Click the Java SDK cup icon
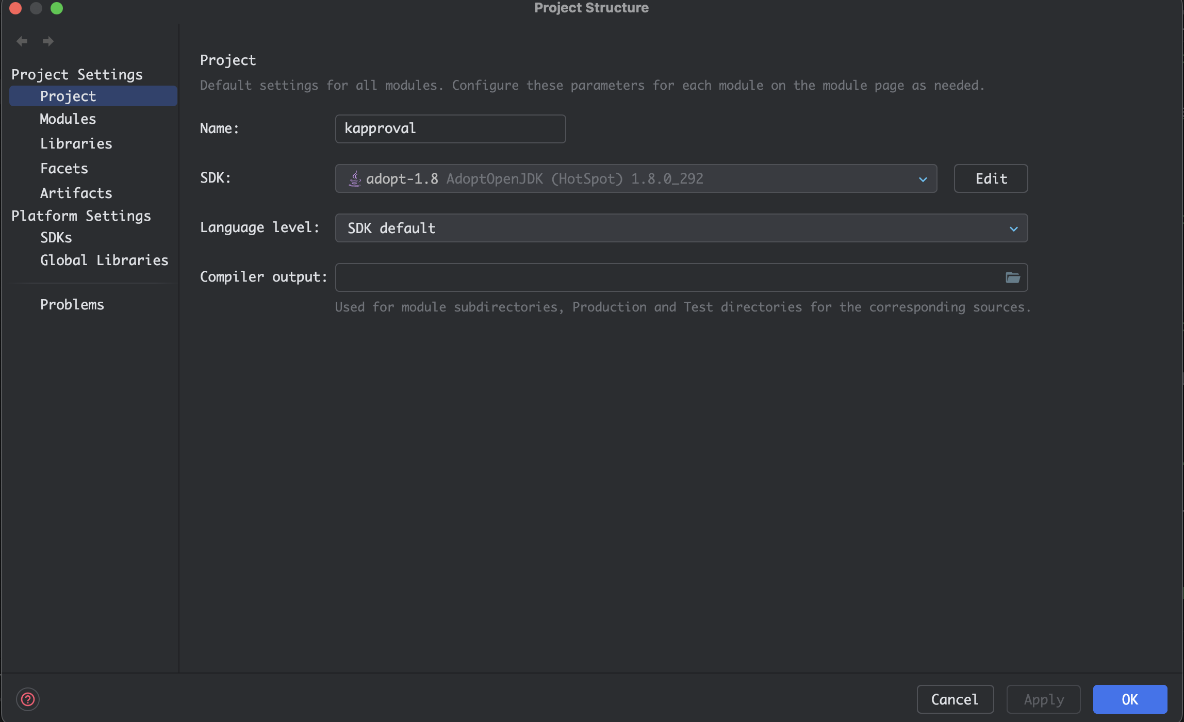The height and width of the screenshot is (722, 1184). [355, 178]
